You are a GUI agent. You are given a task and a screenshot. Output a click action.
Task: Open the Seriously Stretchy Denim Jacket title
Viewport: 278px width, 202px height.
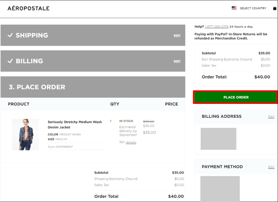[75, 125]
